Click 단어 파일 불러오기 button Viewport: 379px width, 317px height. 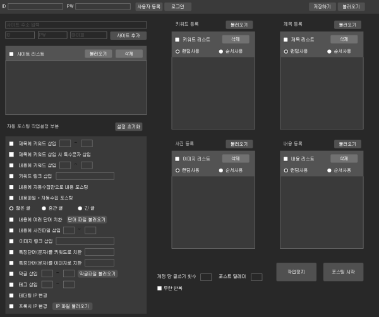coord(87,219)
